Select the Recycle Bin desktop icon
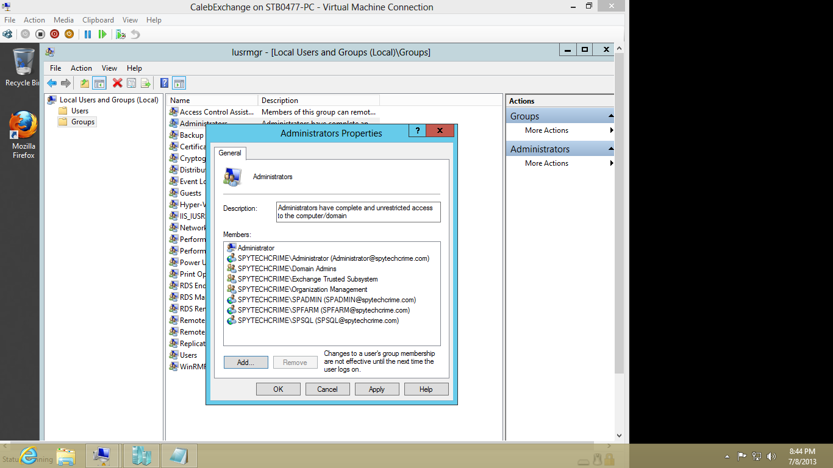The height and width of the screenshot is (468, 833). pos(23,67)
